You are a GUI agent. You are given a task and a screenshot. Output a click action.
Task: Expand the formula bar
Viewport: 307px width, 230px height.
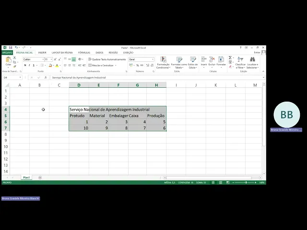263,78
